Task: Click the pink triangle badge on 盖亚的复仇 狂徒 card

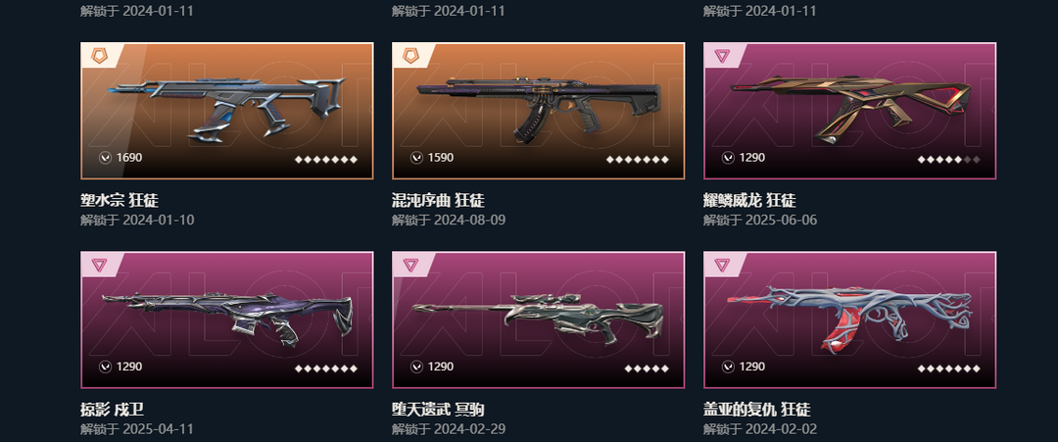Action: coord(722,266)
